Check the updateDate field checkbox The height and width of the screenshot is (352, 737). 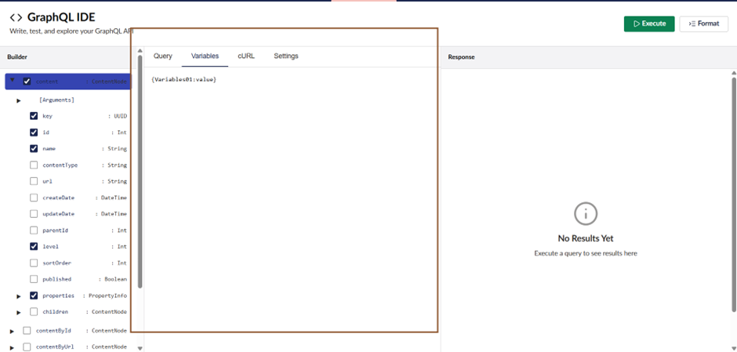[x=34, y=214]
